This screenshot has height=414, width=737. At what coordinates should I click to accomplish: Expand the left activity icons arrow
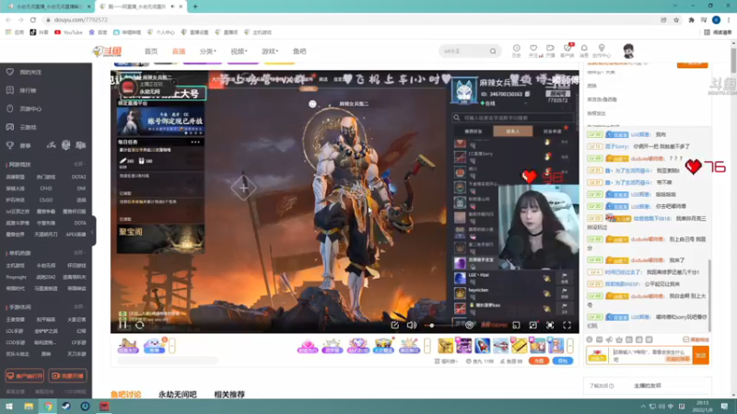[x=172, y=346]
